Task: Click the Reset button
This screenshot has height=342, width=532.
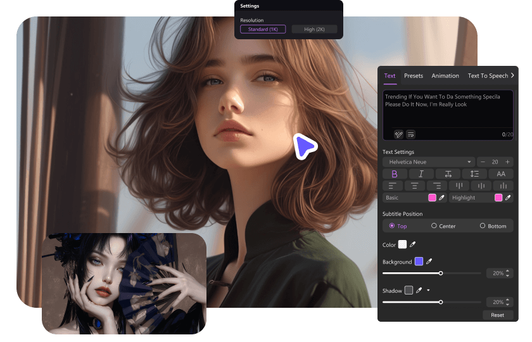Action: pos(497,315)
